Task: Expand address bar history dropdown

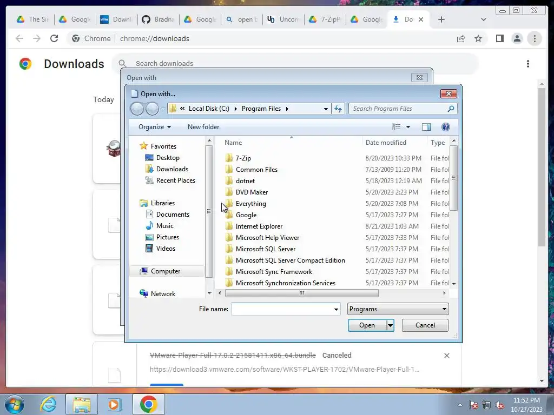Action: click(x=326, y=109)
